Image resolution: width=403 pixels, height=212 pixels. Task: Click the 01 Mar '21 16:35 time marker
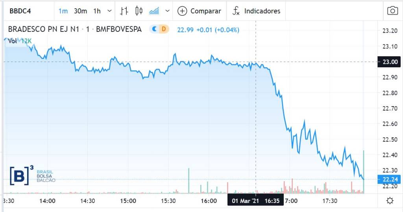pos(255,201)
